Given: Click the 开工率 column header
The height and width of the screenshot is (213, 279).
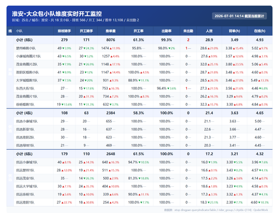Looking at the screenshot, I should (x=138, y=31).
